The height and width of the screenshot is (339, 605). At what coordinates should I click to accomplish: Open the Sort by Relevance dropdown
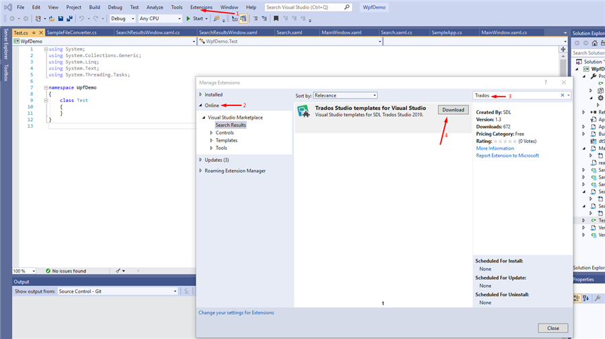pyautogui.click(x=346, y=95)
